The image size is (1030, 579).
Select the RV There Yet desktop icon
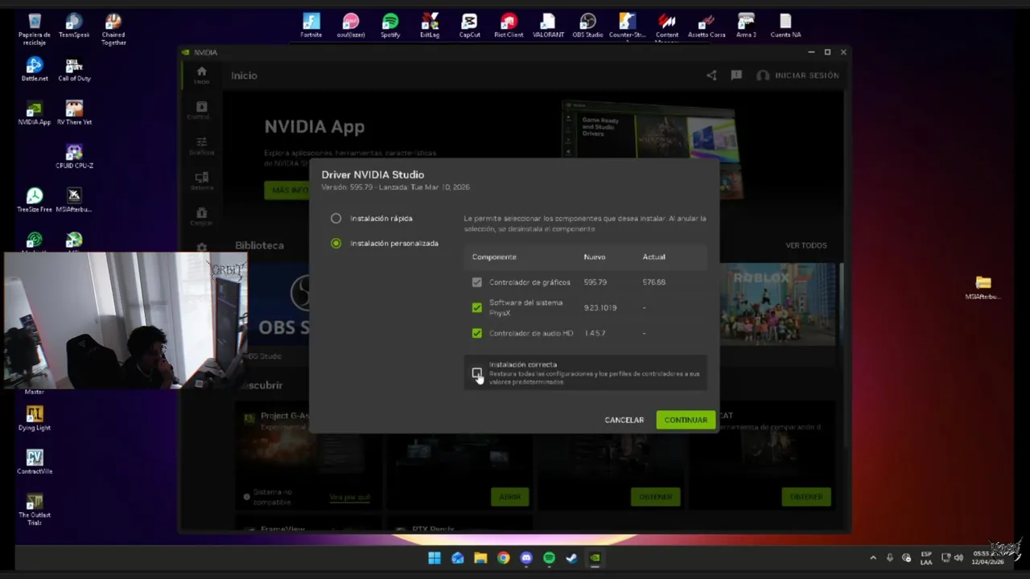coord(74,113)
